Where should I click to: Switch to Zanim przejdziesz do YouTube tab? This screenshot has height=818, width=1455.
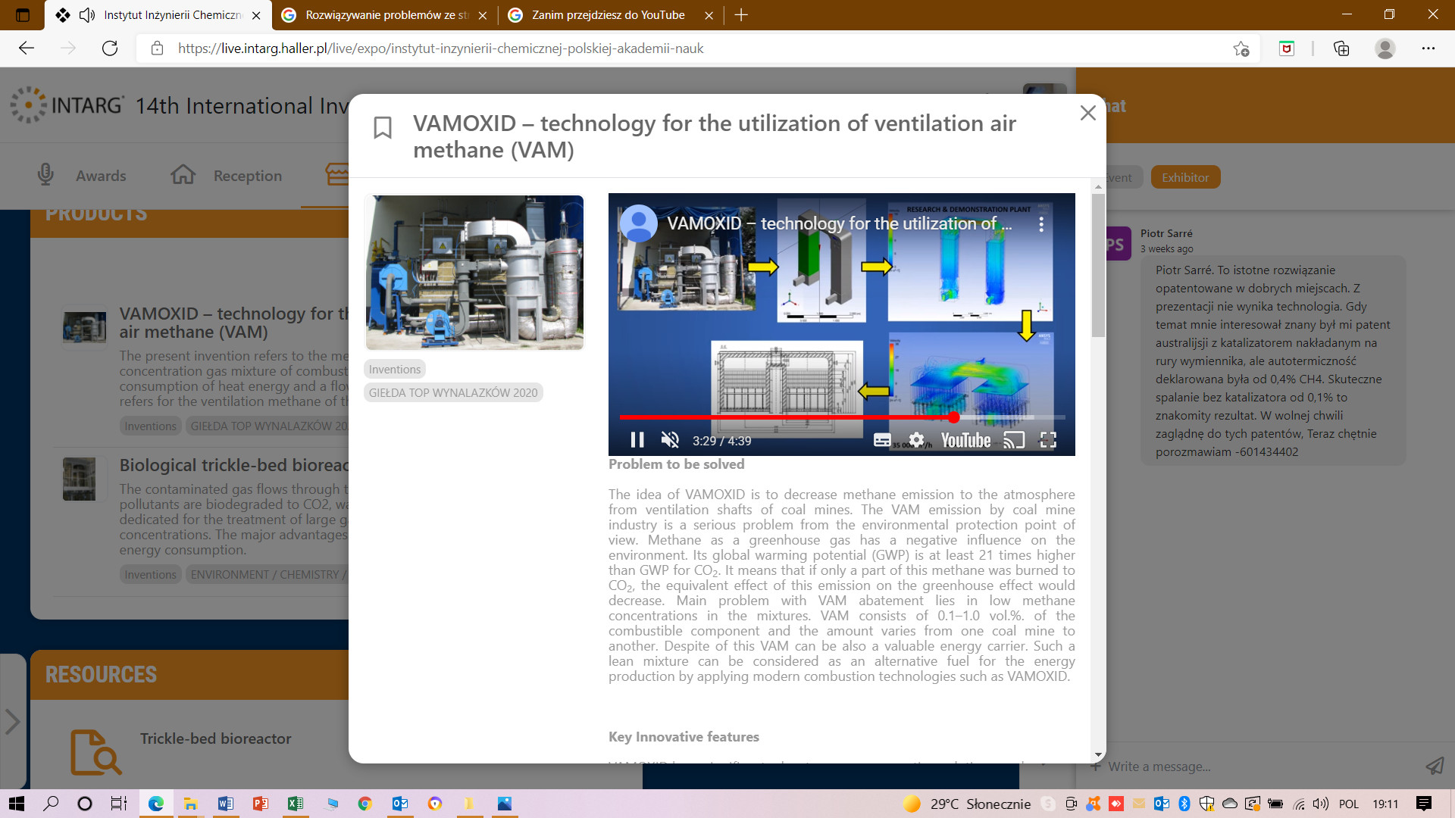pos(606,15)
